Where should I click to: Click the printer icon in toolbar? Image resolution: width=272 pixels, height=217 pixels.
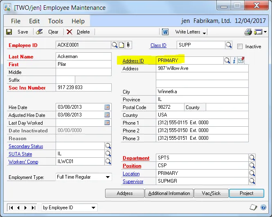pyautogui.click(x=248, y=32)
